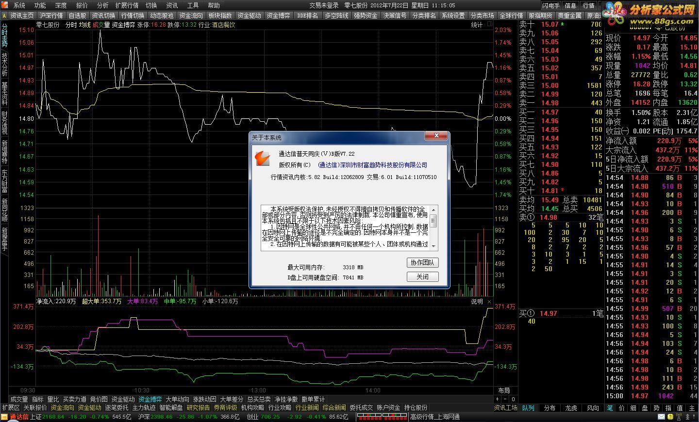Open the 功能 menu

coord(40,5)
